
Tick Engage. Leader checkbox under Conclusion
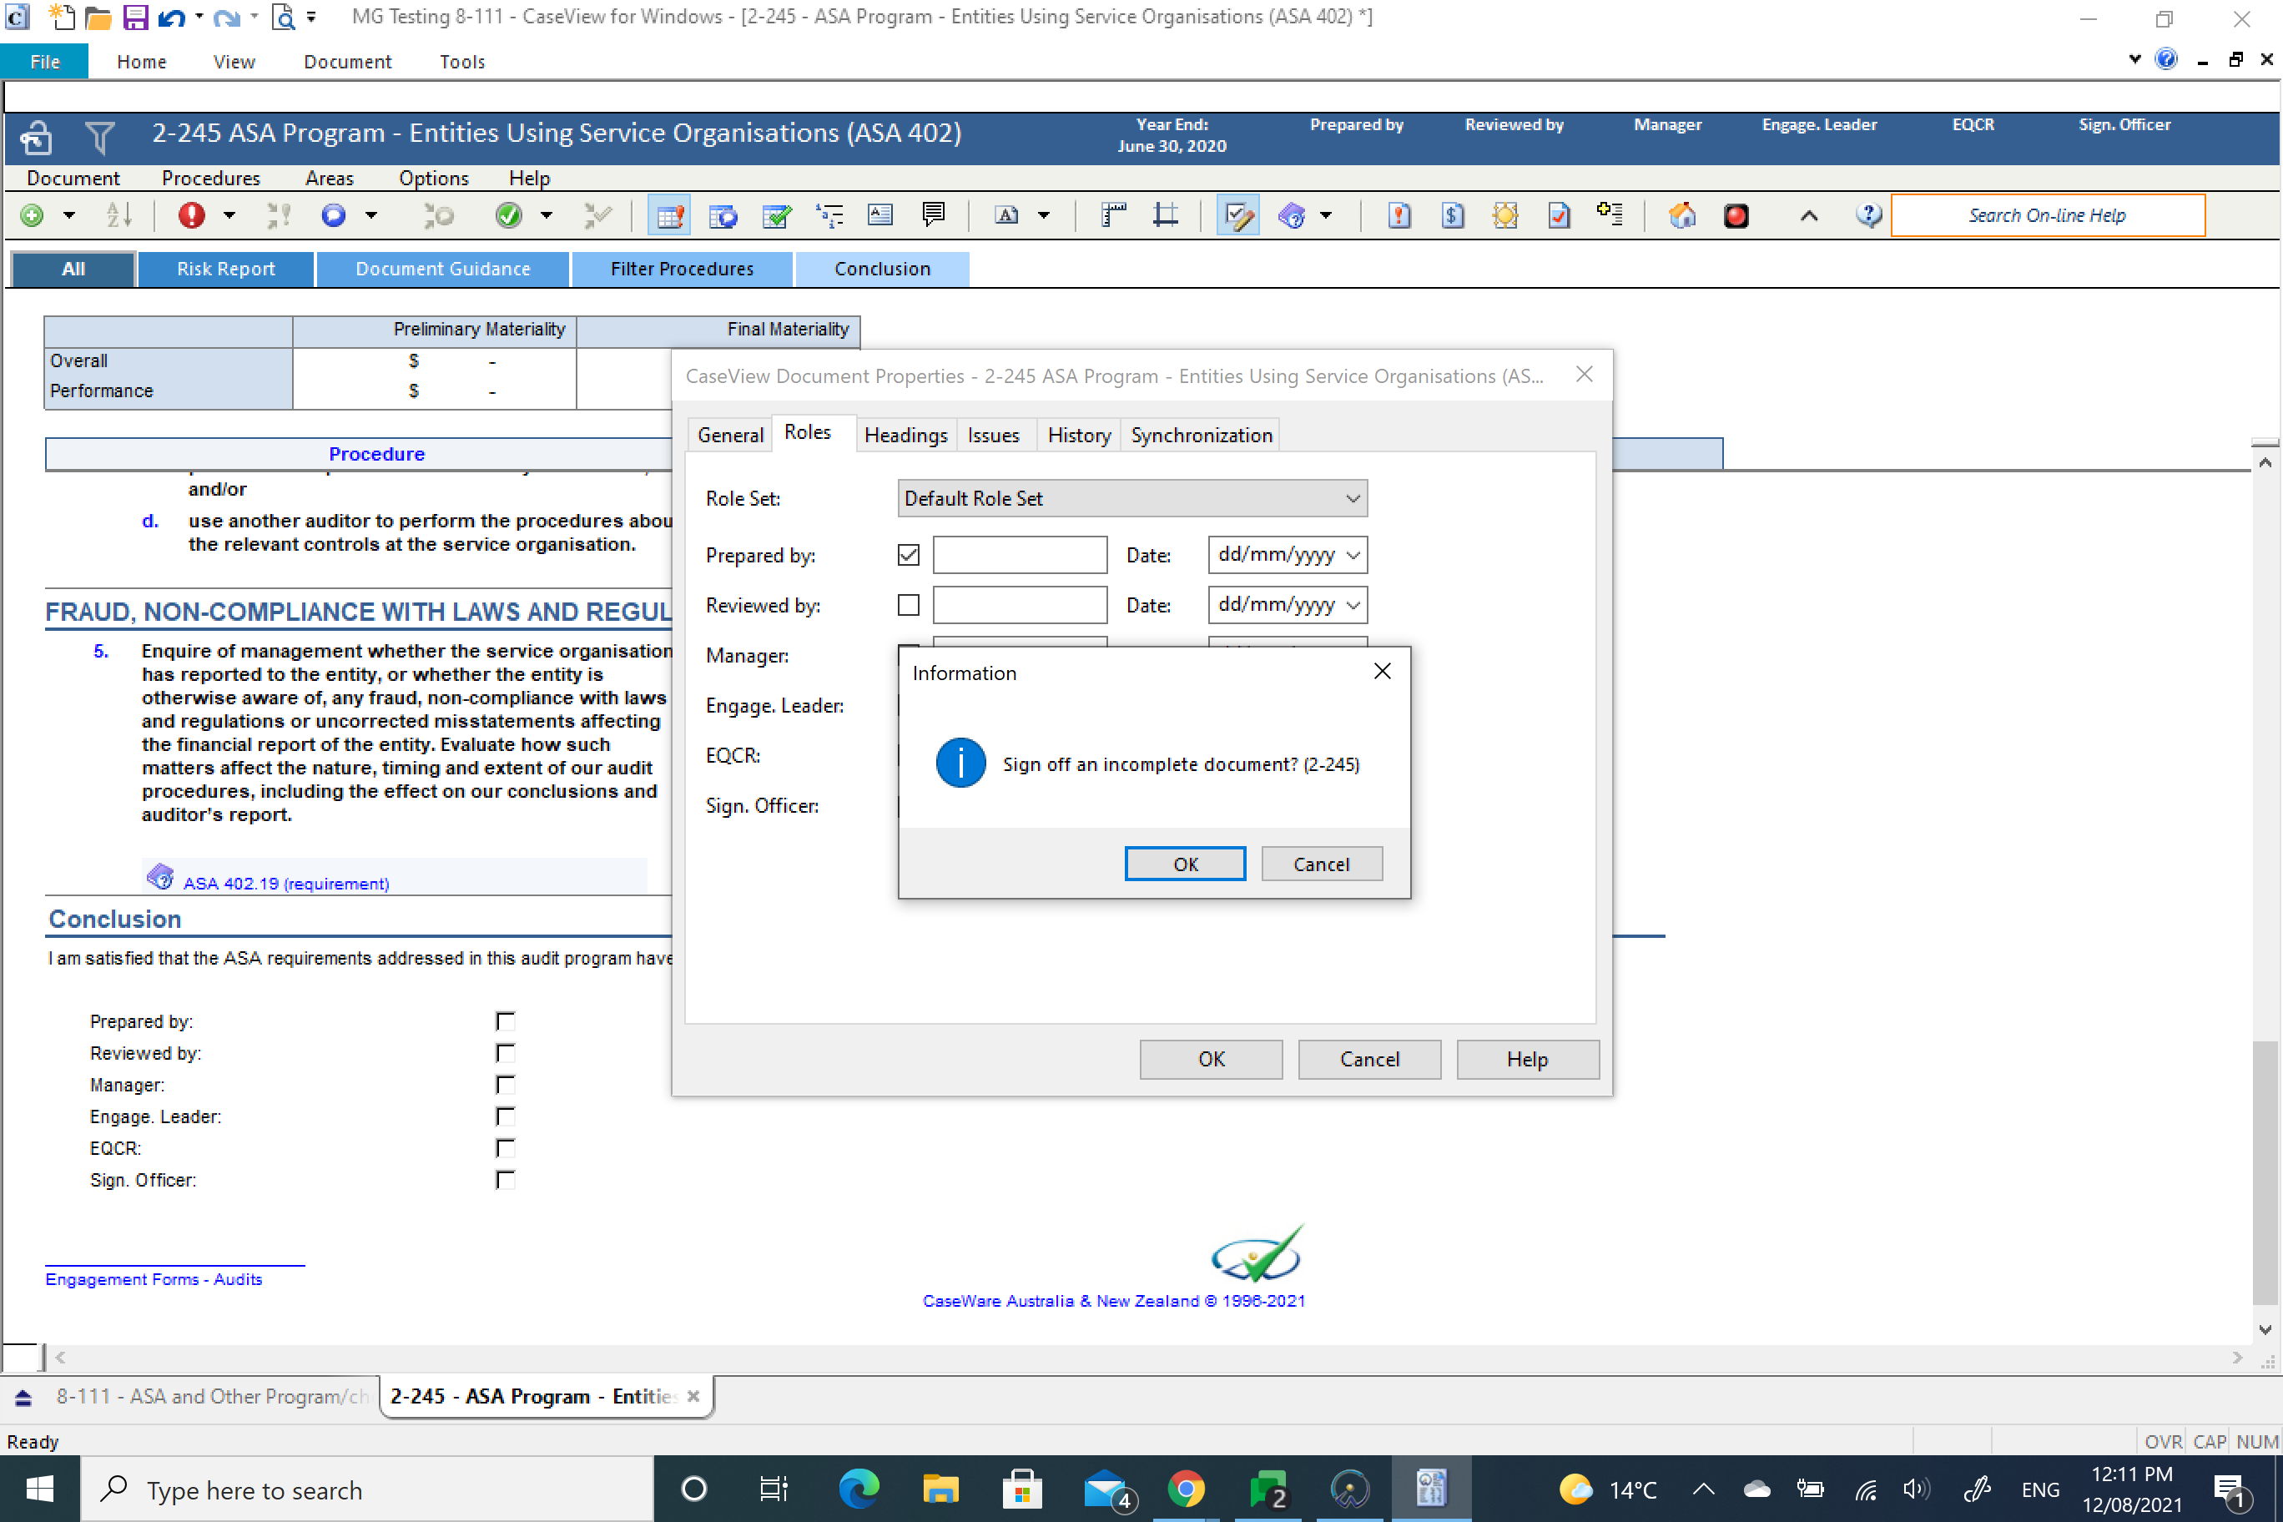(x=505, y=1116)
